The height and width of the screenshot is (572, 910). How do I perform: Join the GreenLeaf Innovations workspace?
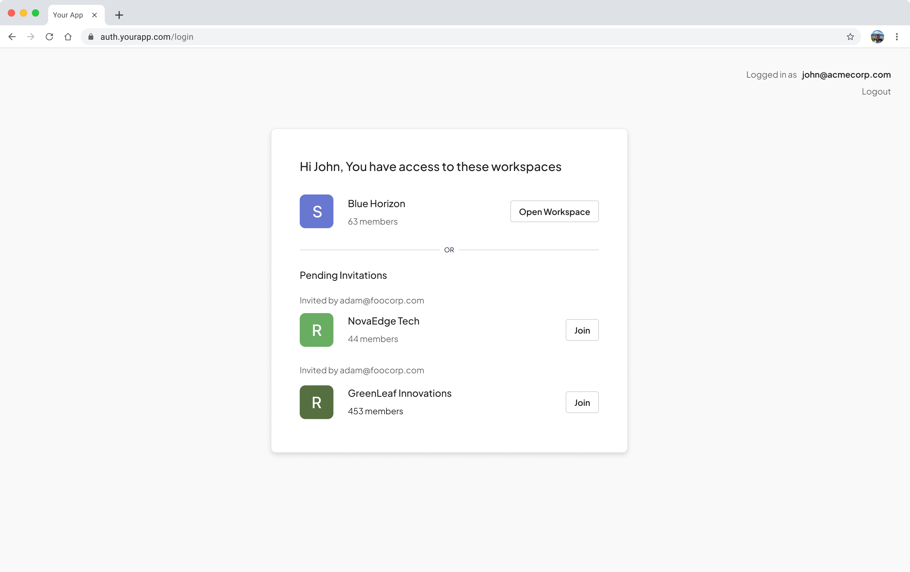582,402
